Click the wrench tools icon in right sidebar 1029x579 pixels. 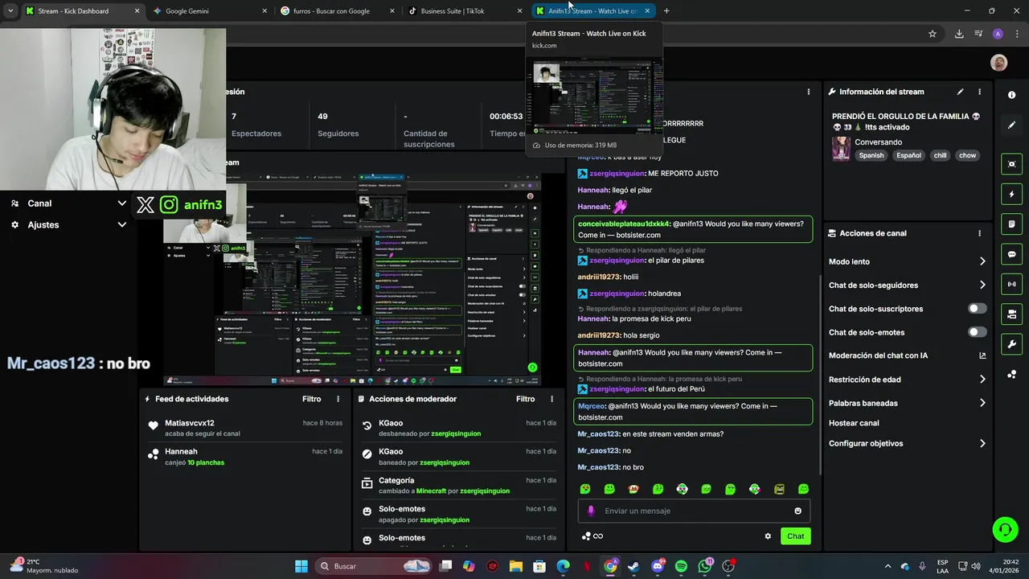pyautogui.click(x=1011, y=344)
